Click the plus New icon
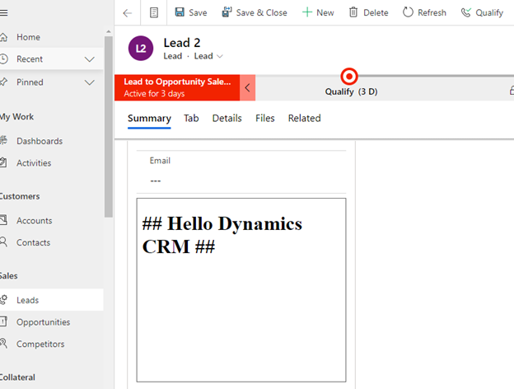The image size is (514, 389). coord(306,12)
